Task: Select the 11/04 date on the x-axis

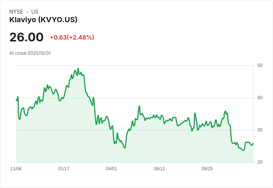Action: click(x=16, y=169)
